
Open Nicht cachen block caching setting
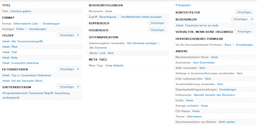(227, 122)
